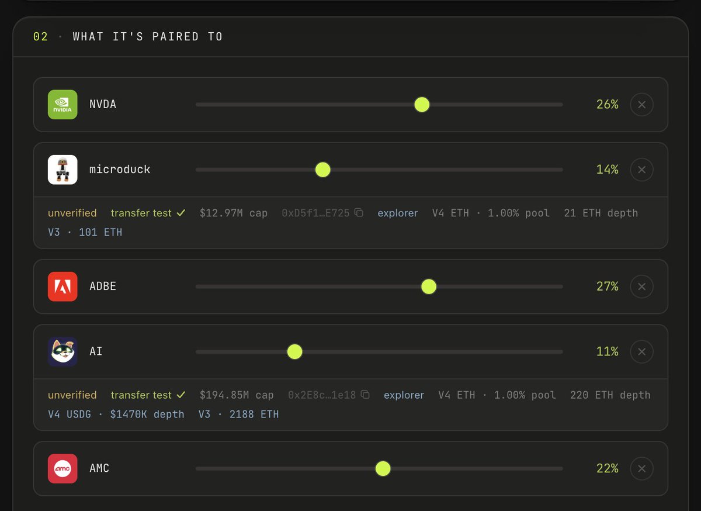Click the AMC allocation slider handle
The image size is (701, 511).
click(383, 468)
